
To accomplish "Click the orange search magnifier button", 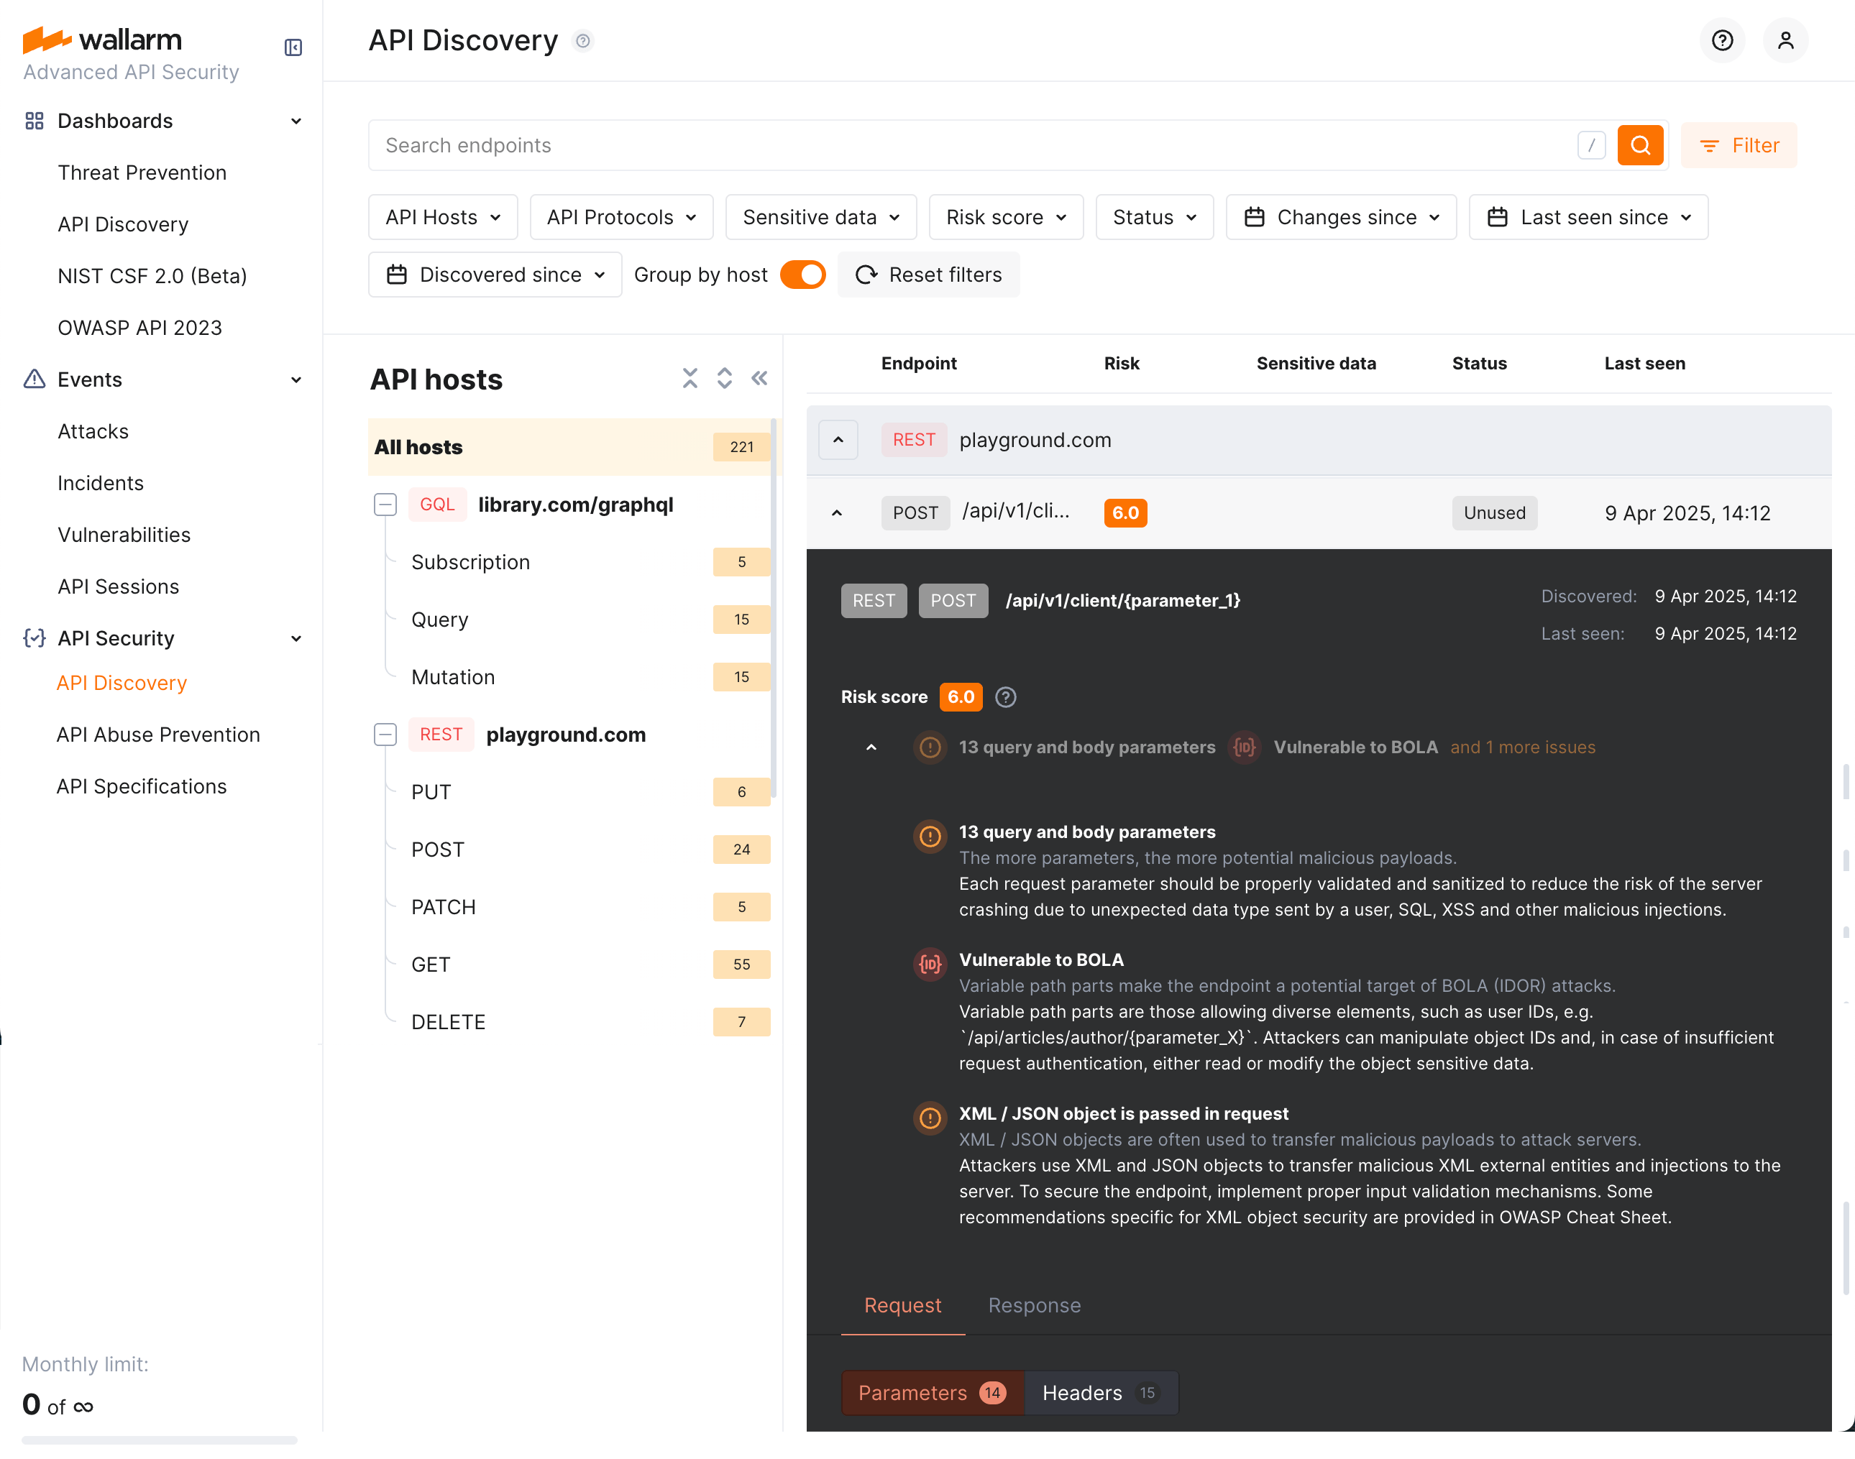I will 1640,145.
